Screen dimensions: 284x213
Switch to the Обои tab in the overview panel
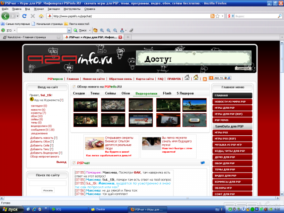126,93
